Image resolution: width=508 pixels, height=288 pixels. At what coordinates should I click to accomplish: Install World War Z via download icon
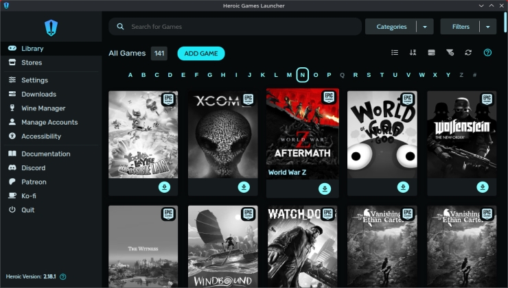325,189
